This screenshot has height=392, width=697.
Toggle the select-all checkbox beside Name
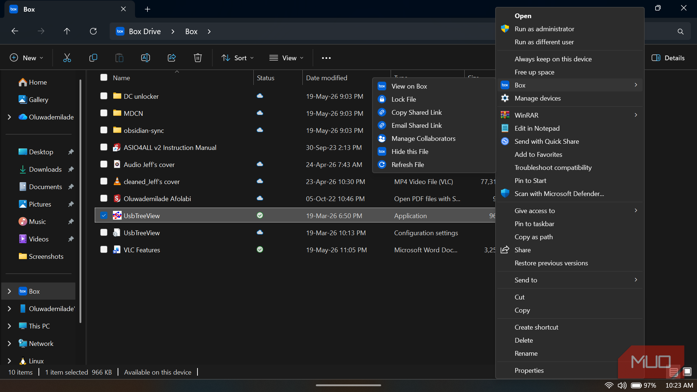[x=104, y=77]
